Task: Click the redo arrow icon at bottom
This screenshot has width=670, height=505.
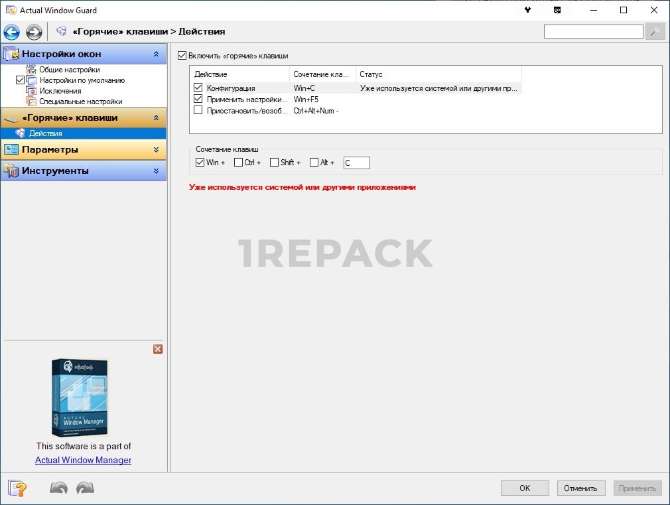Action: [x=85, y=488]
